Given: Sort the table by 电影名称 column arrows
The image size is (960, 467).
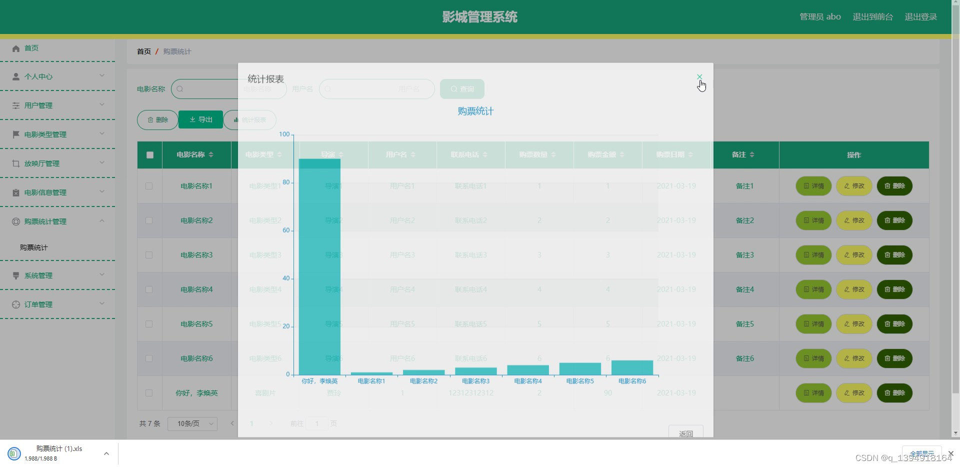Looking at the screenshot, I should (211, 155).
